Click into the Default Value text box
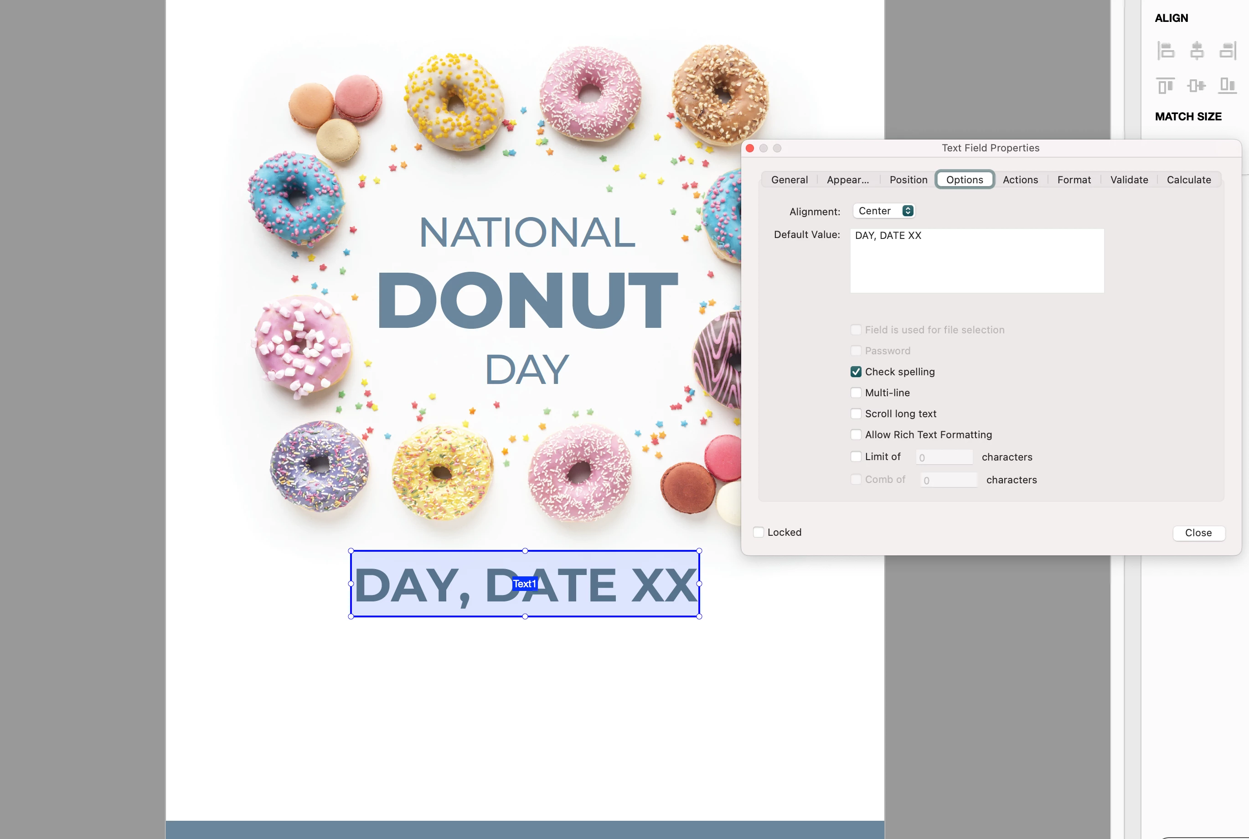Viewport: 1249px width, 839px height. coord(977,261)
